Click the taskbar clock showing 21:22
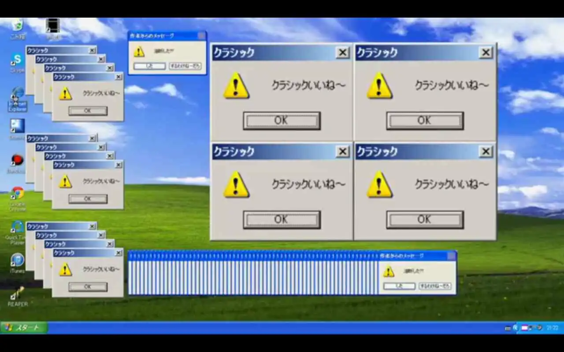Viewport: 564px width, 352px height. pyautogui.click(x=552, y=328)
